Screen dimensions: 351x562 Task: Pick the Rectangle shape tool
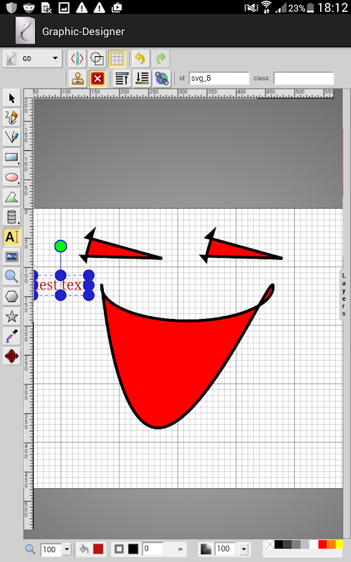click(x=11, y=157)
